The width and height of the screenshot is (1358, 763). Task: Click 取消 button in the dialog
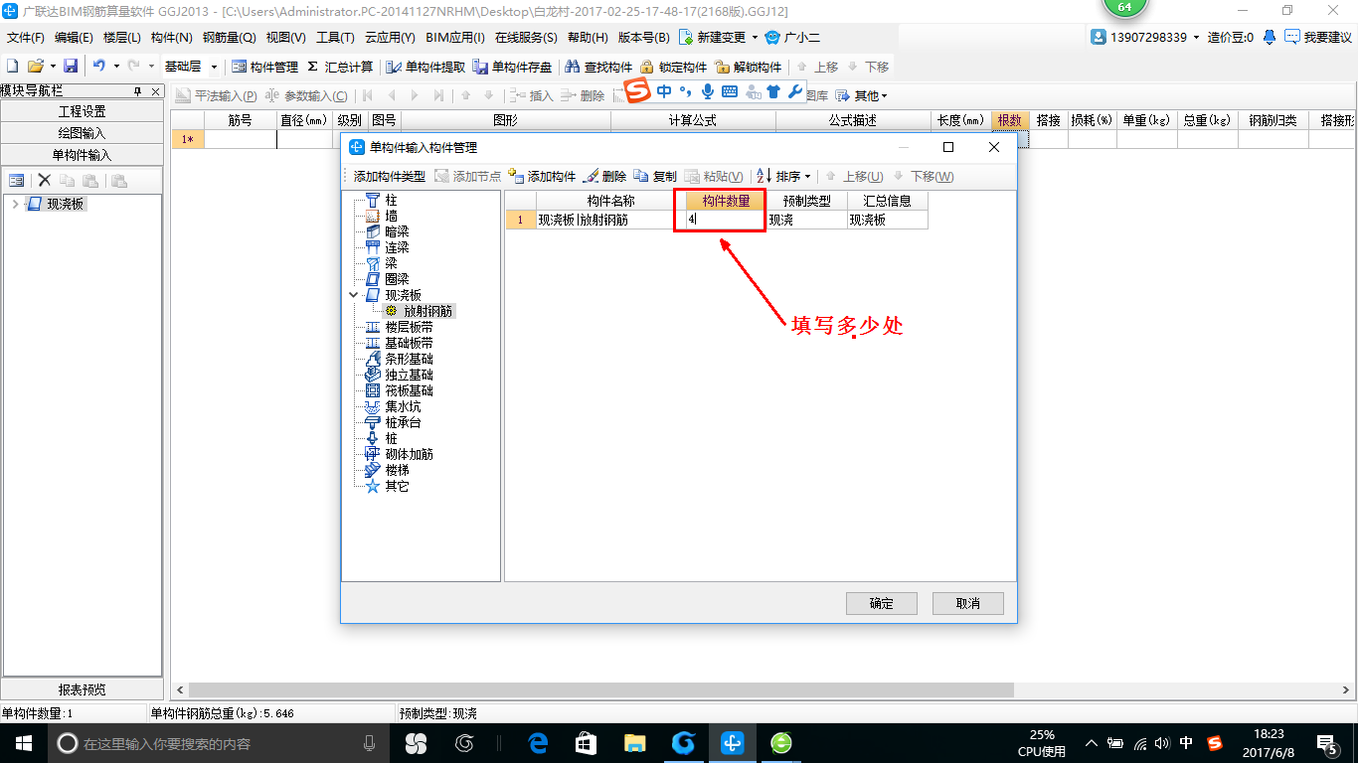click(968, 603)
